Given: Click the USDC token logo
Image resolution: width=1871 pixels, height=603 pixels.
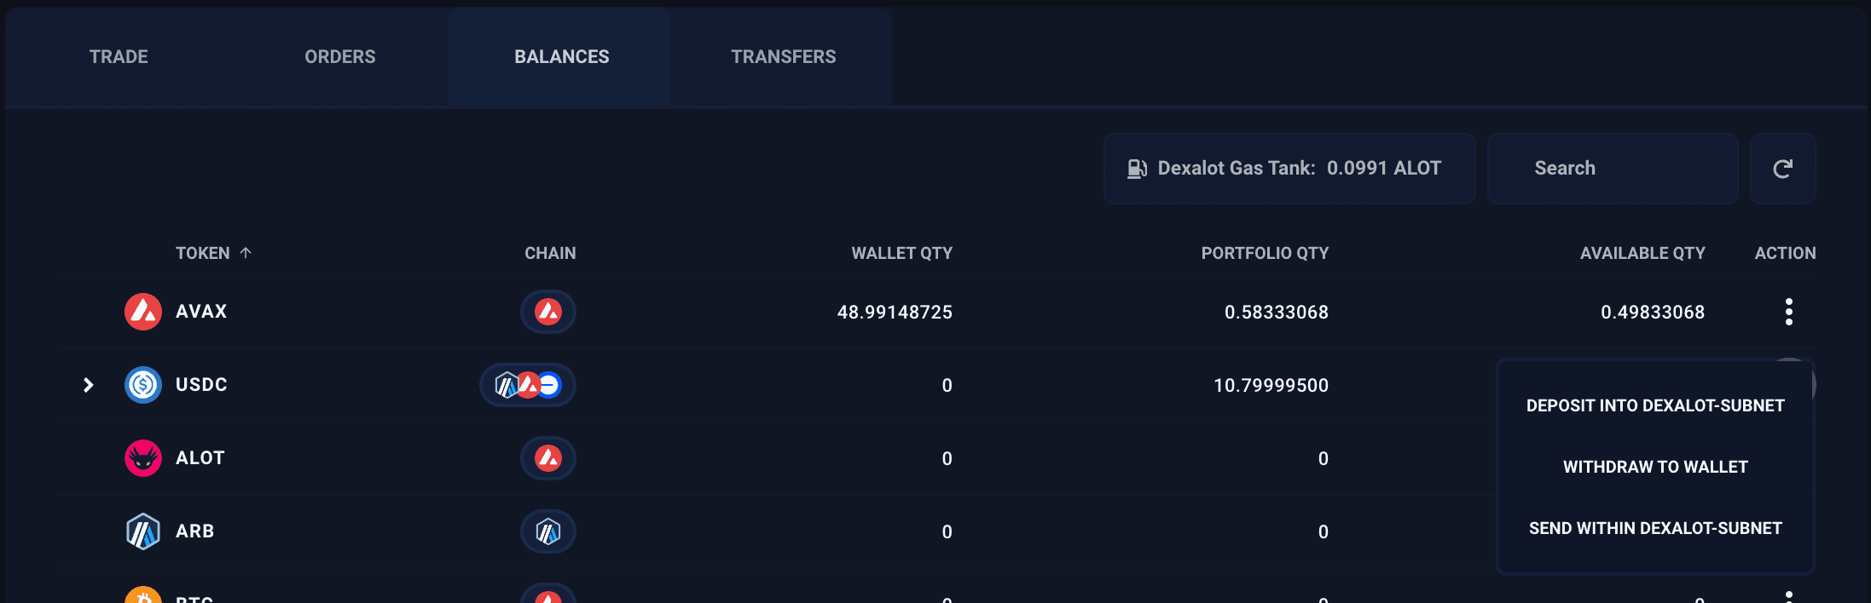Looking at the screenshot, I should point(143,385).
